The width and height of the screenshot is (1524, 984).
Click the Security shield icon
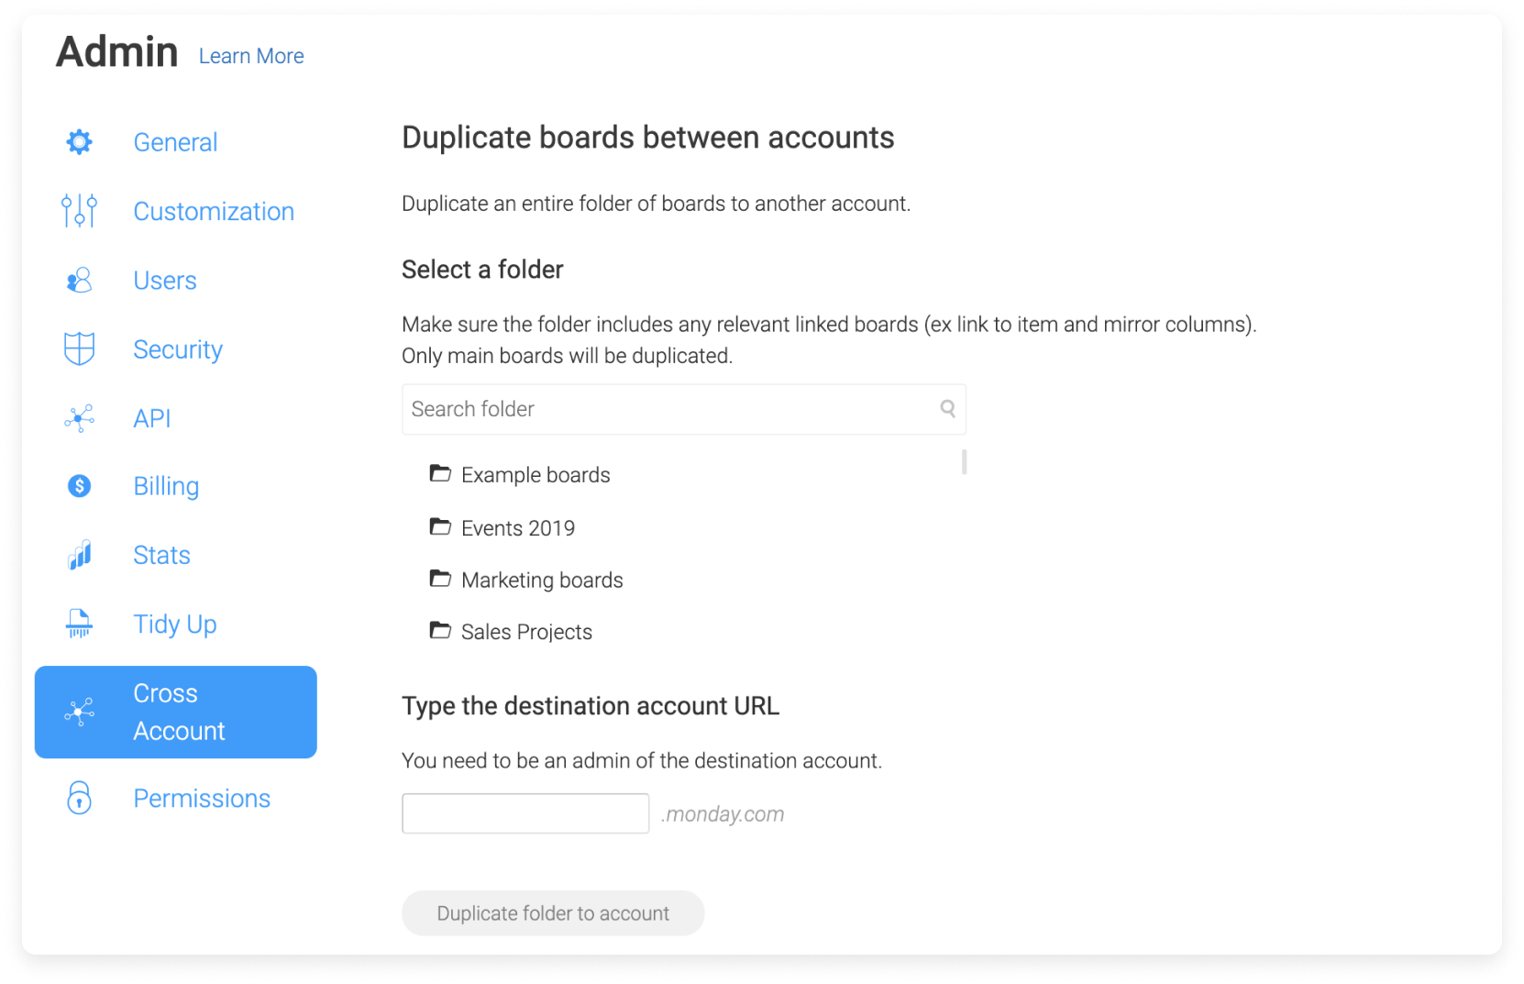pos(80,348)
